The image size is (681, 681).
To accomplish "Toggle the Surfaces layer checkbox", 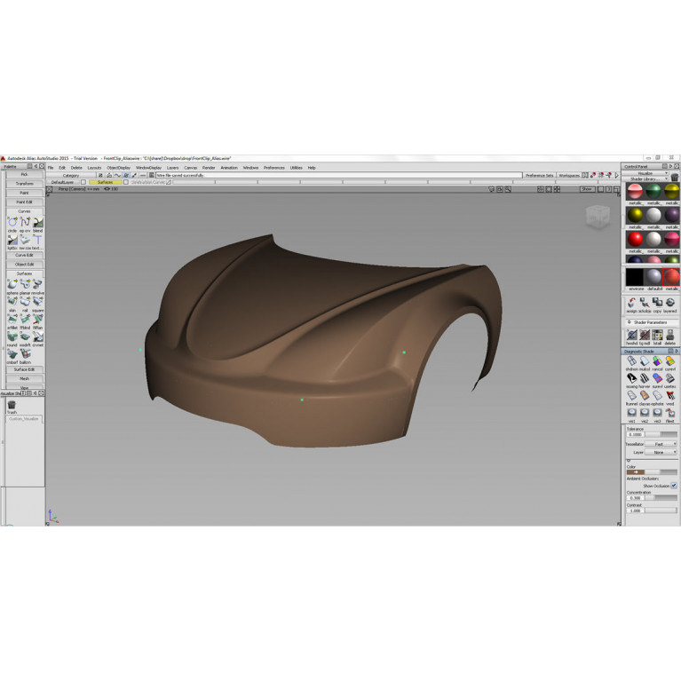I will click(x=126, y=182).
